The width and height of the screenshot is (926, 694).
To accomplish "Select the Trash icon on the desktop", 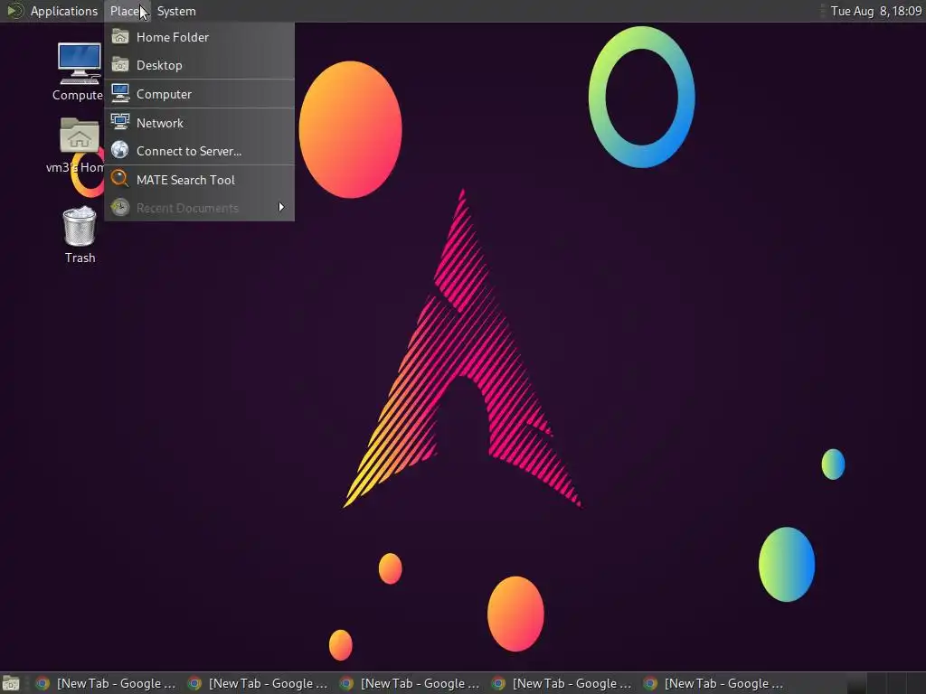I will coord(80,226).
